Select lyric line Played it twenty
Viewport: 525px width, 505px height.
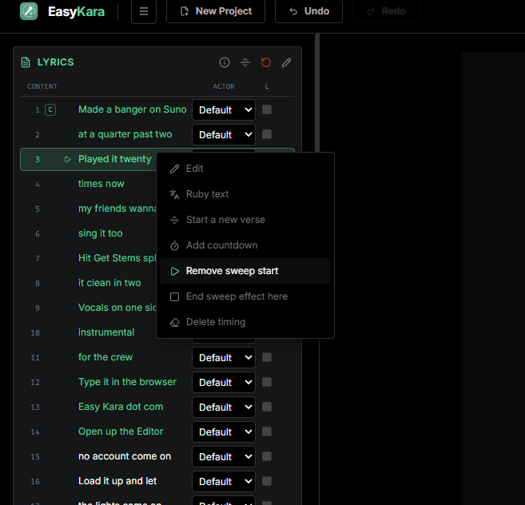[115, 159]
